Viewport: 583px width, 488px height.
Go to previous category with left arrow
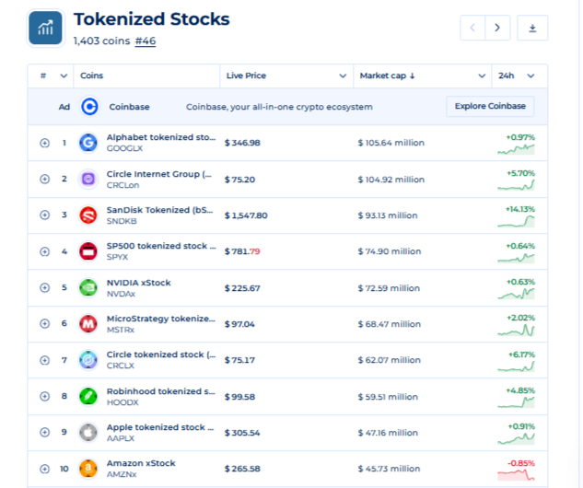(x=472, y=28)
